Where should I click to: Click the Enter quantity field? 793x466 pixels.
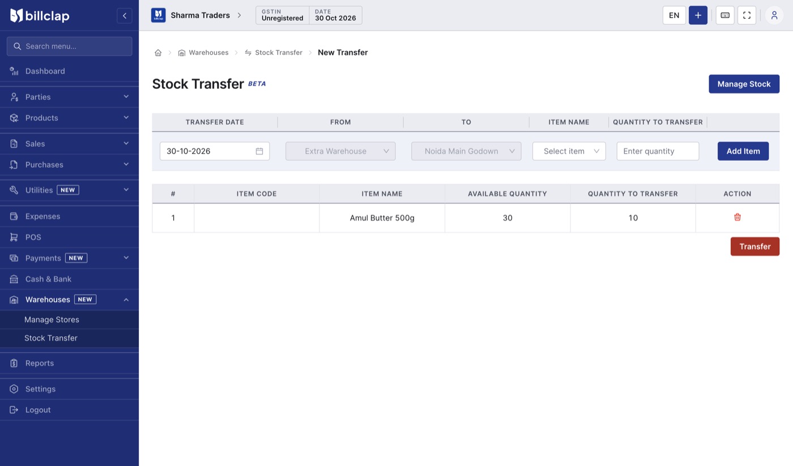[x=658, y=151]
